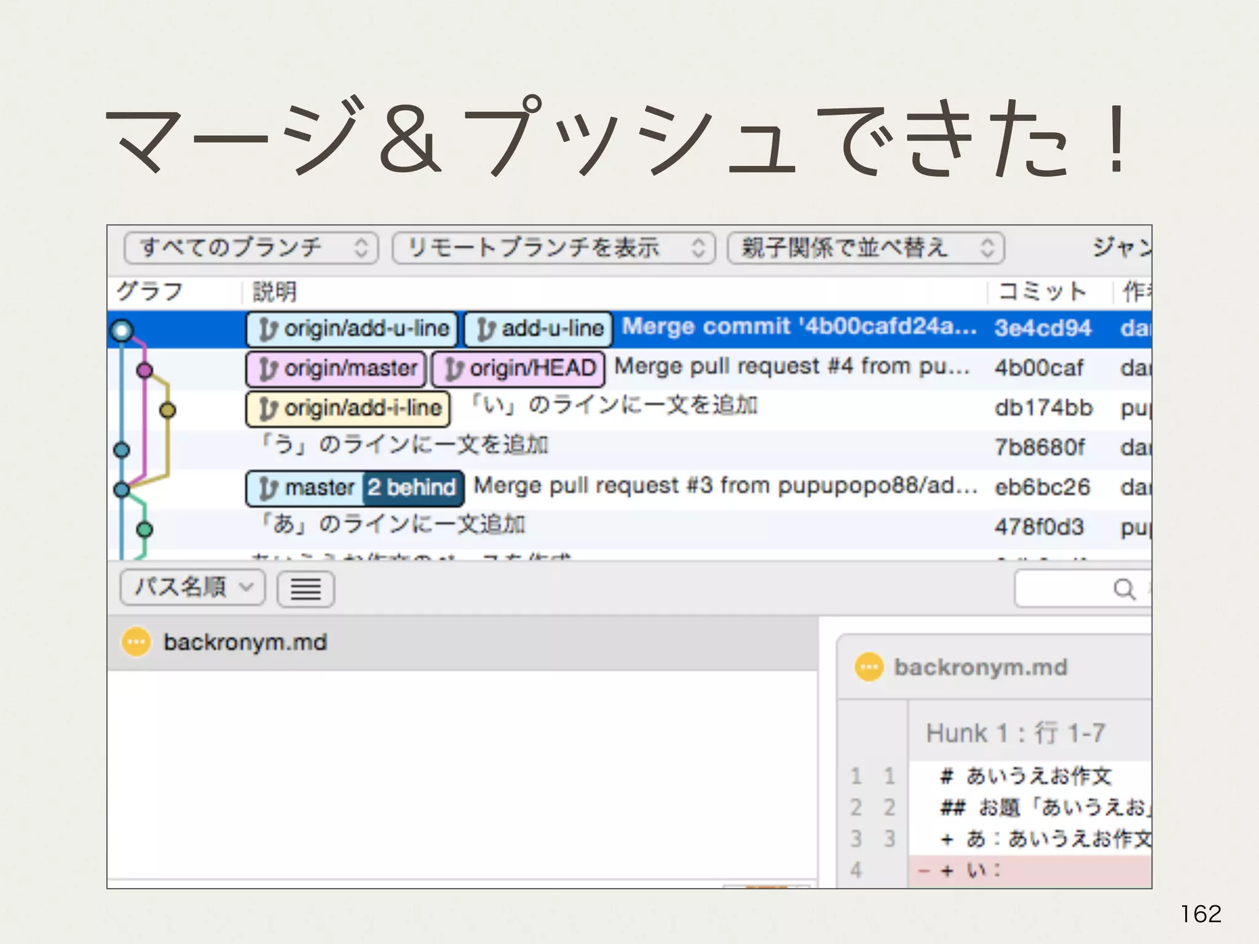Click the master branch tag

[x=306, y=488]
